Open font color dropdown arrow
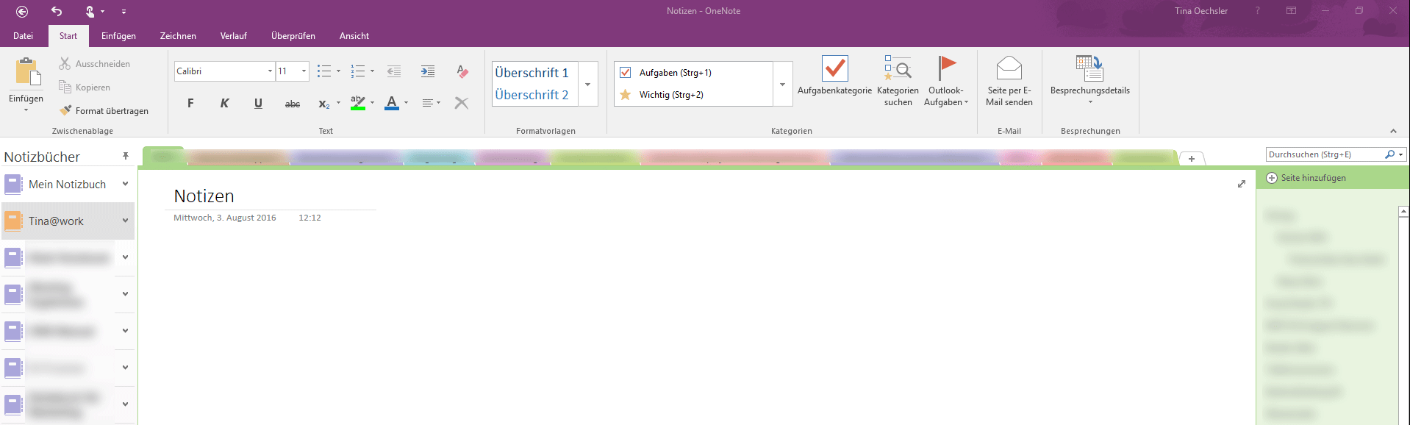 point(406,103)
